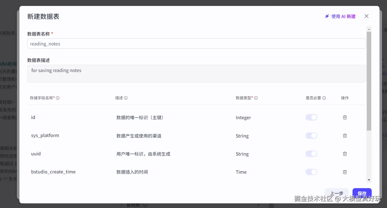
Task: Click the 保存 button
Action: [362, 193]
